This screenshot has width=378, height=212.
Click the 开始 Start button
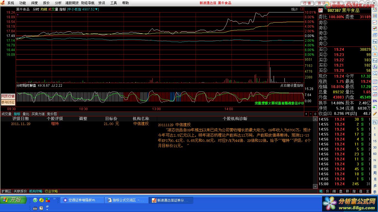point(13,200)
